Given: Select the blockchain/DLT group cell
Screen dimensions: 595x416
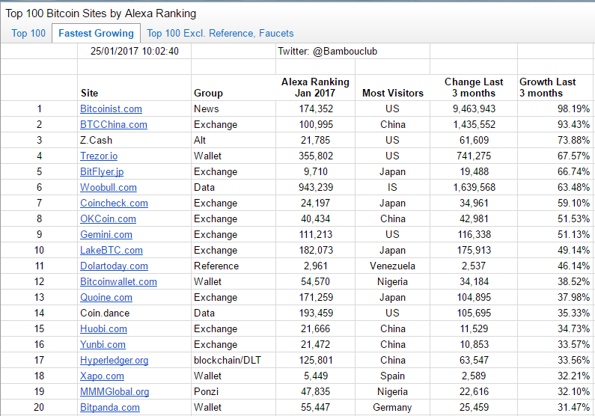Looking at the screenshot, I should [x=234, y=360].
